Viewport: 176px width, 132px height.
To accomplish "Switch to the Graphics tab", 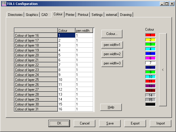I will [x=32, y=15].
